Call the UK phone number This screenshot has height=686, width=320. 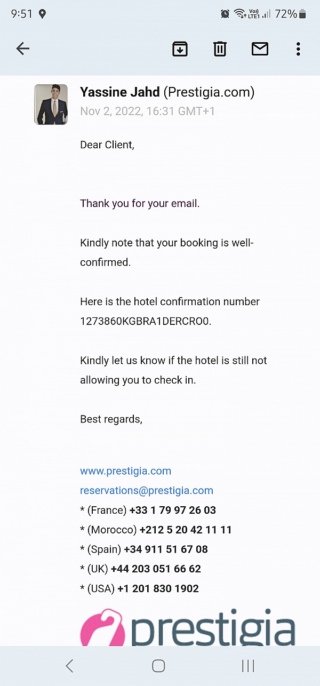(x=156, y=569)
